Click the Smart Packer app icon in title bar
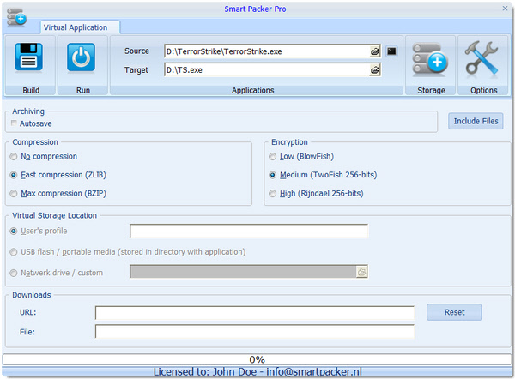The width and height of the screenshot is (515, 379). [x=15, y=15]
